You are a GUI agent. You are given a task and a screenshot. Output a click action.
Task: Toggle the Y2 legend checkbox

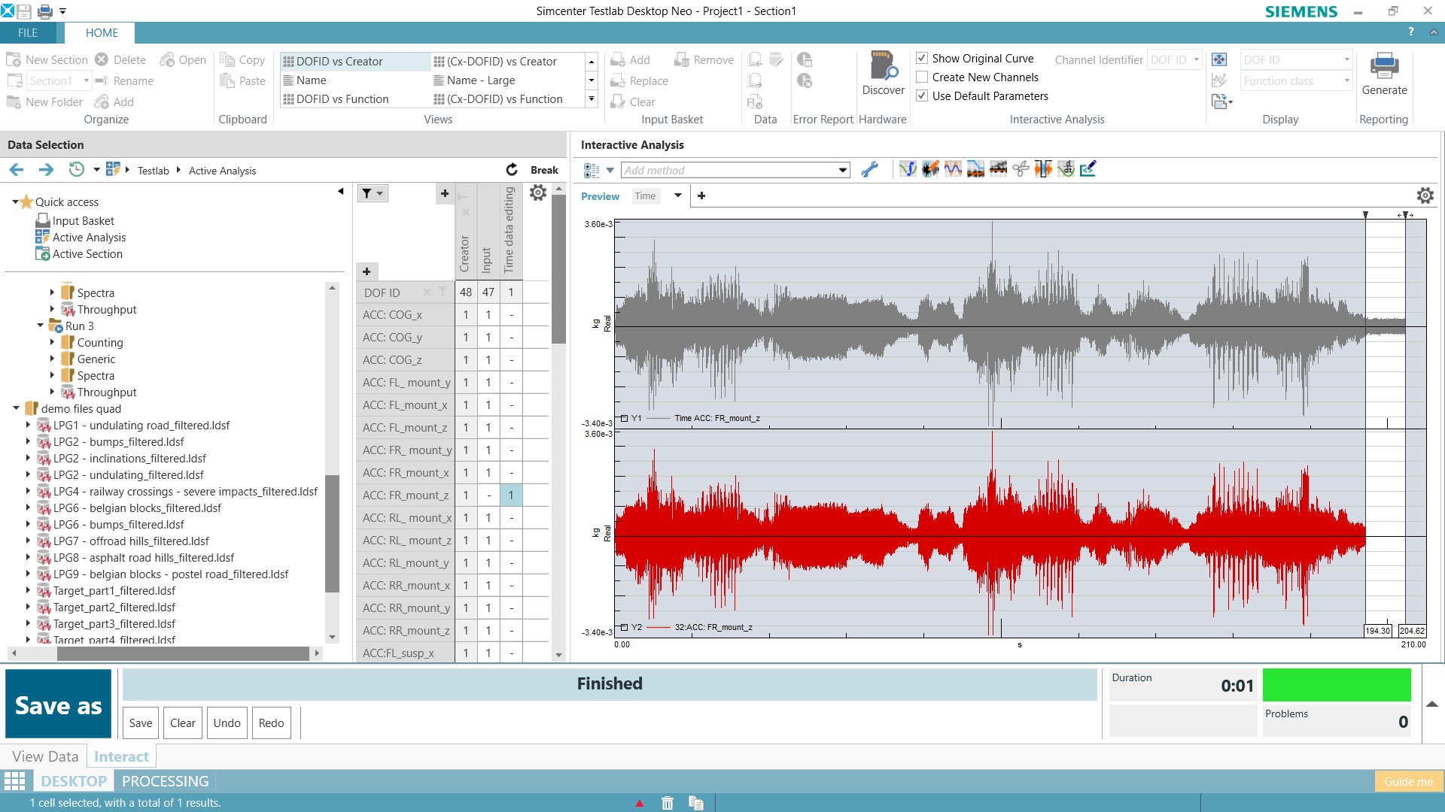click(x=624, y=627)
